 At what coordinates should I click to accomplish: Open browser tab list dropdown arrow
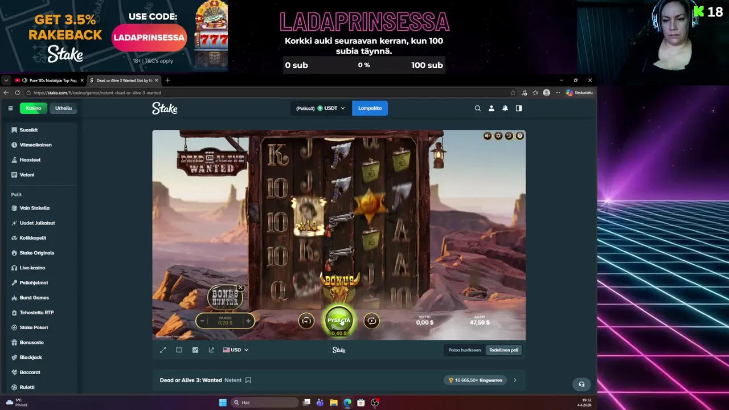(6, 80)
